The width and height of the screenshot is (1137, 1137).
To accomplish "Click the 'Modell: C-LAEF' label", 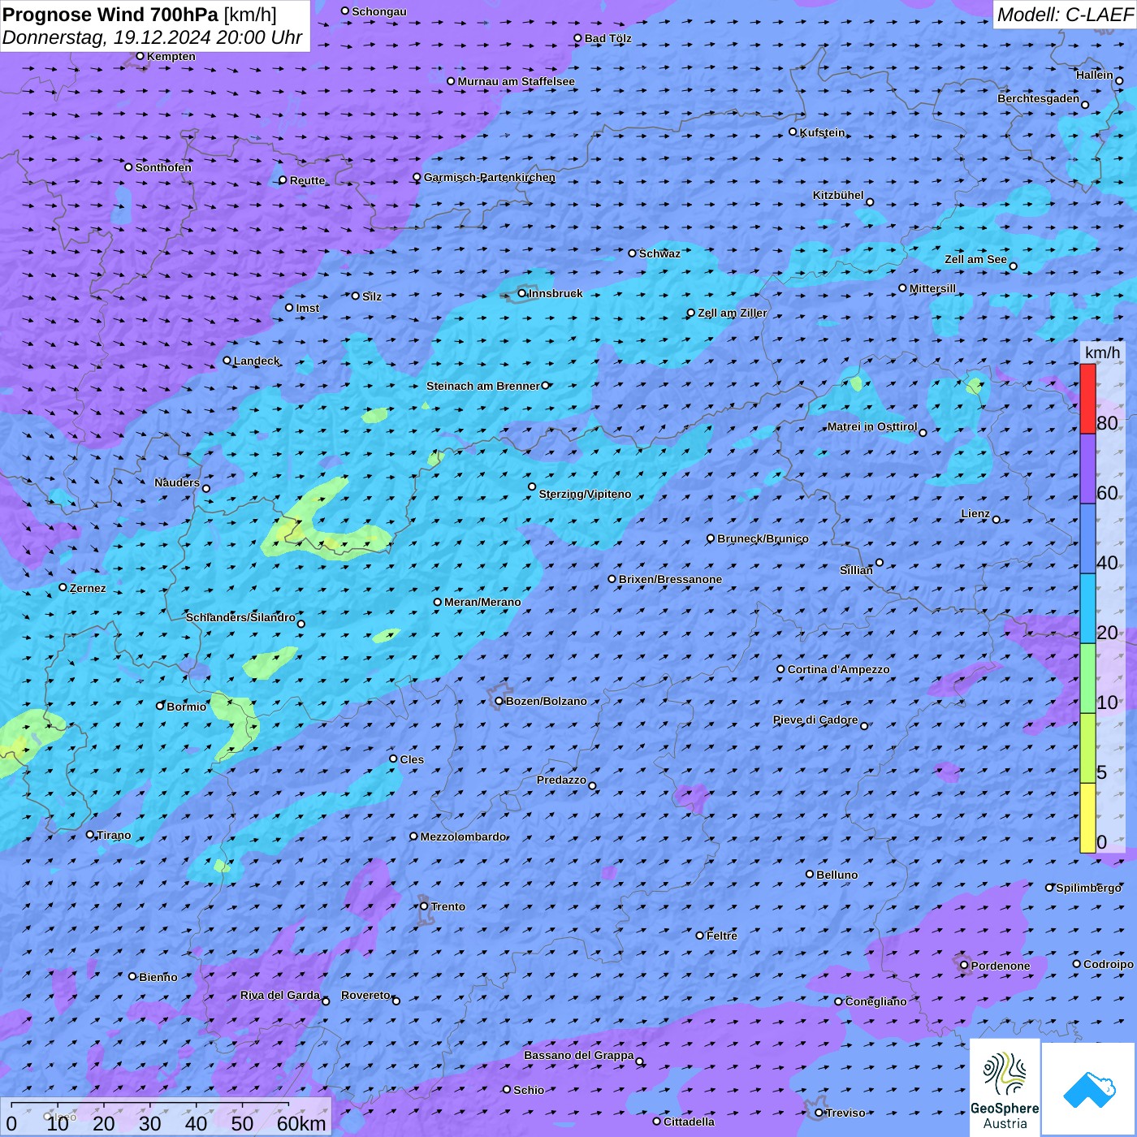I will coord(1064,15).
